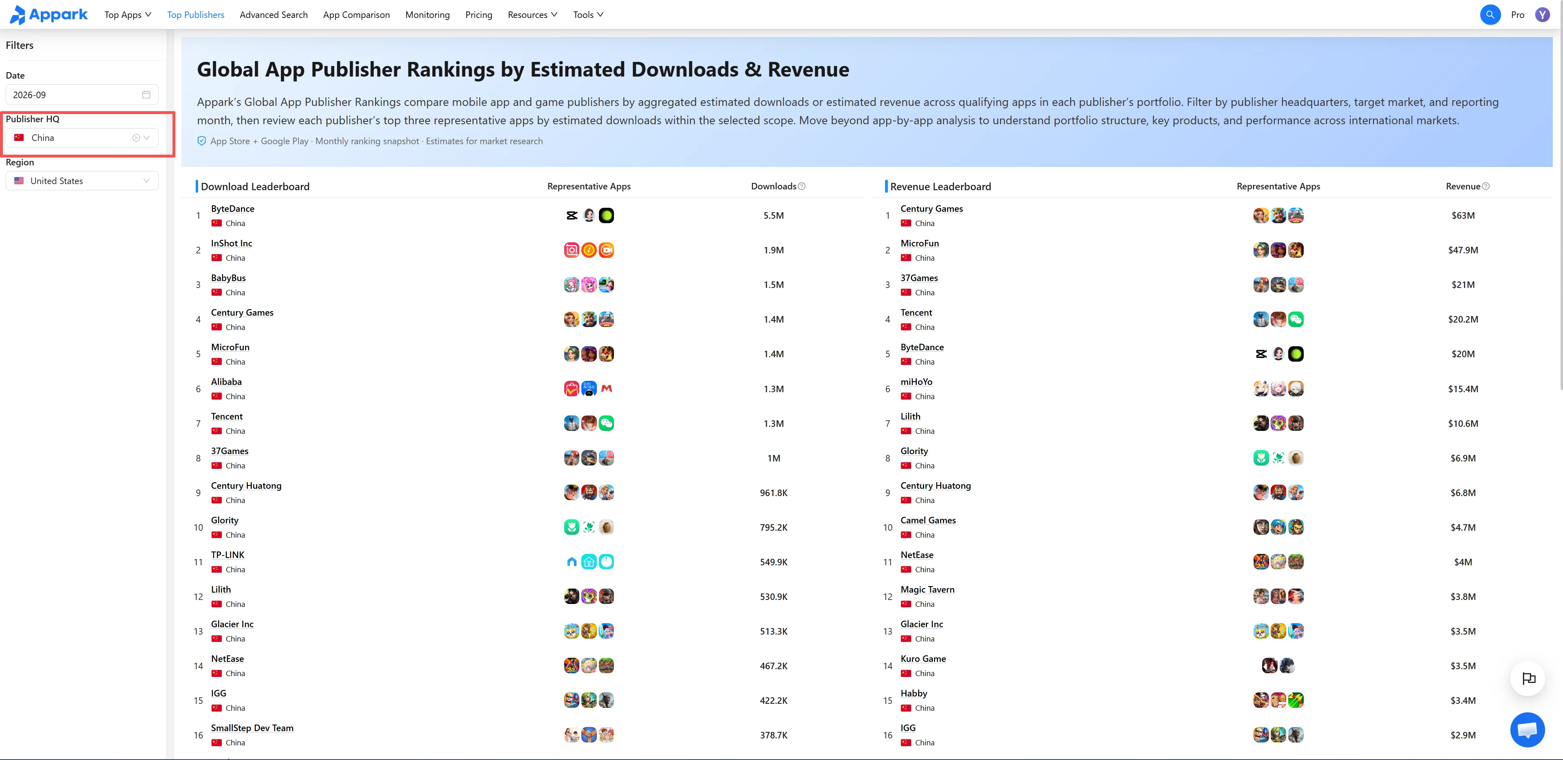1563x760 pixels.
Task: Click the Pro plan label
Action: click(1517, 15)
